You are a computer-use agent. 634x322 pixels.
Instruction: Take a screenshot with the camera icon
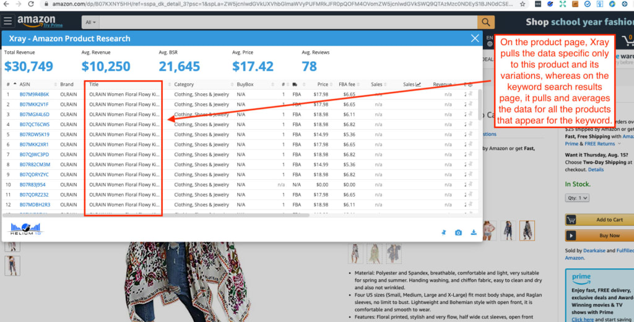(x=458, y=232)
